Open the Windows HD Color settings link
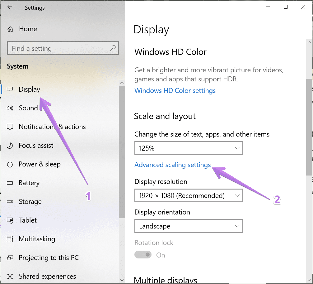This screenshot has width=313, height=284. click(x=175, y=91)
